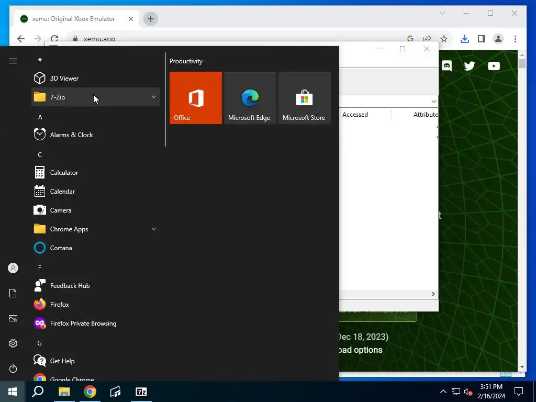Open a new Chrome tab

[x=150, y=19]
